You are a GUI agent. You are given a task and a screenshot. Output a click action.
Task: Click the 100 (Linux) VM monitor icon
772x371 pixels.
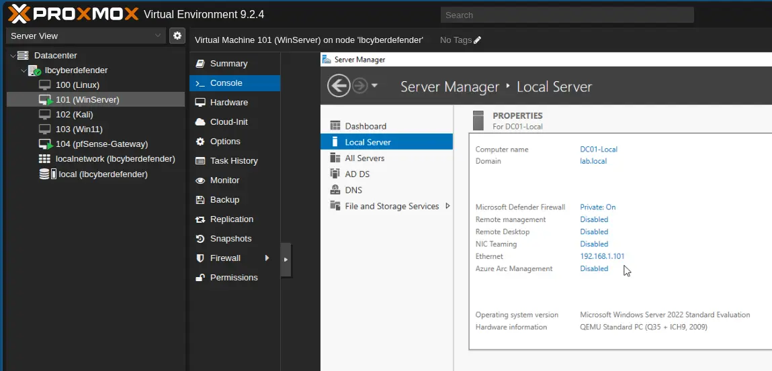click(45, 85)
